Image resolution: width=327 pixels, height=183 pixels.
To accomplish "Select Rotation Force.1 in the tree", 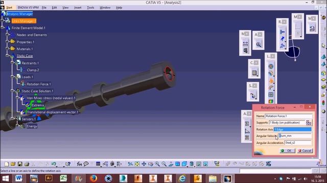I will tap(39, 84).
